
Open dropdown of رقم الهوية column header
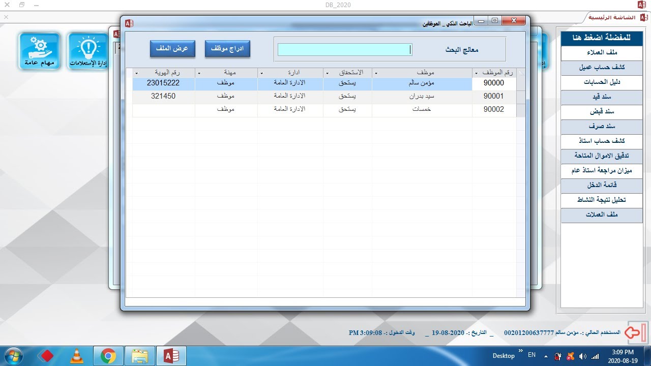[137, 73]
